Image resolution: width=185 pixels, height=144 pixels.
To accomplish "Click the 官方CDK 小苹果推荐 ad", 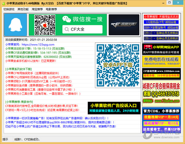I will pyautogui.click(x=161, y=120).
